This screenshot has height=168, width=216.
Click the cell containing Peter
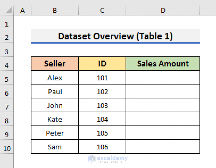(55, 133)
